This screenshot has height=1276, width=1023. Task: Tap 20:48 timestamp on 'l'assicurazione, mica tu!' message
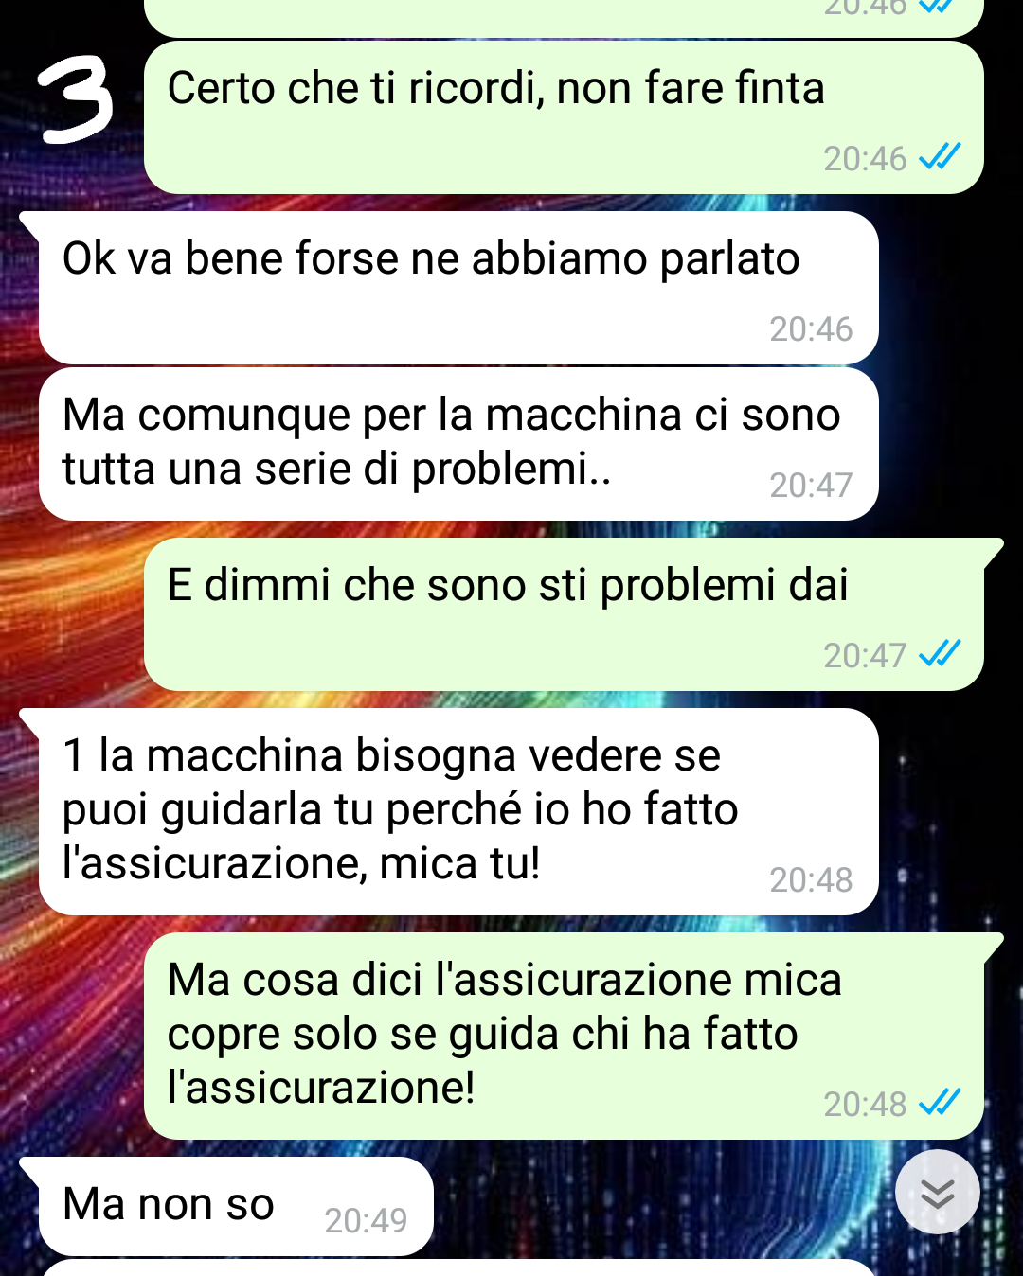(x=811, y=880)
